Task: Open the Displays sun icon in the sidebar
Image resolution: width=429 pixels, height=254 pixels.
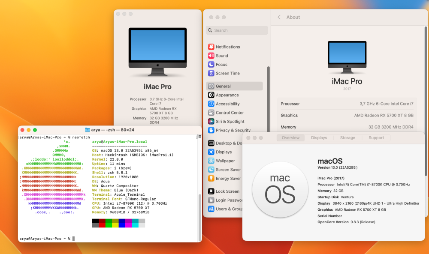Action: coord(211,152)
